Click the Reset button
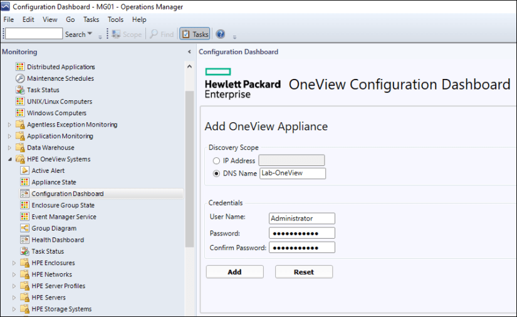 [304, 272]
